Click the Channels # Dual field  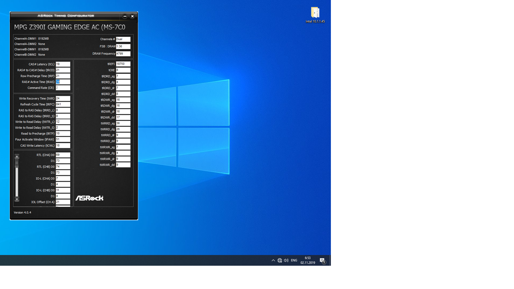click(123, 39)
